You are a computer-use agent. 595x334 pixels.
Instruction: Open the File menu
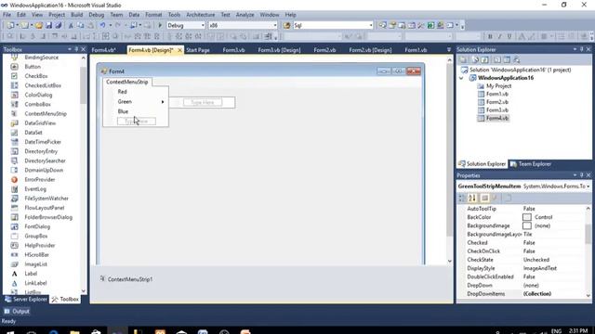7,15
